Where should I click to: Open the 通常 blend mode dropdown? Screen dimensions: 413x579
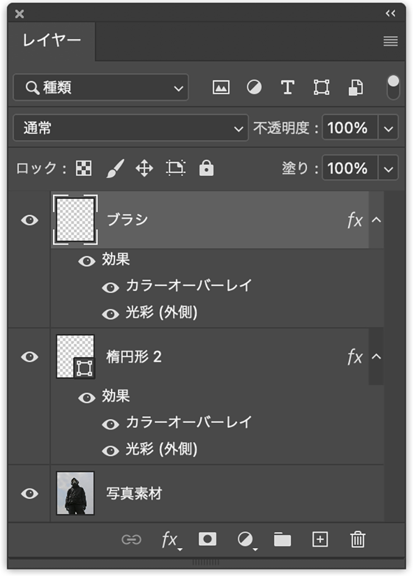pyautogui.click(x=131, y=128)
